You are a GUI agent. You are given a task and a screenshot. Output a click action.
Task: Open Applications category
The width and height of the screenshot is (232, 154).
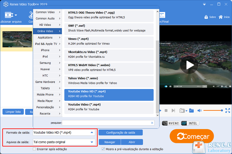(x=47, y=38)
